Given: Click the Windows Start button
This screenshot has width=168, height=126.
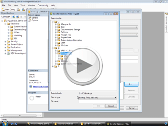Looking at the screenshot, I should 5,124.
